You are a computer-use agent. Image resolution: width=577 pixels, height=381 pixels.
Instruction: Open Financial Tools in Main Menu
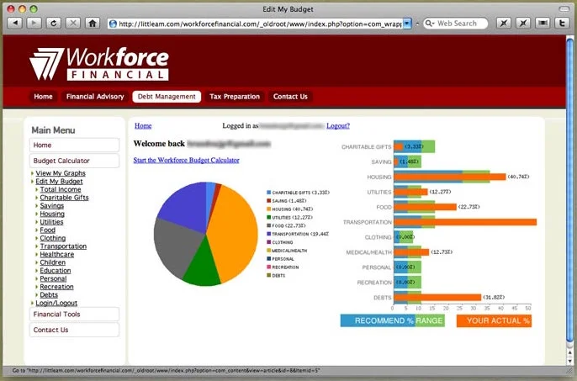[x=74, y=315]
